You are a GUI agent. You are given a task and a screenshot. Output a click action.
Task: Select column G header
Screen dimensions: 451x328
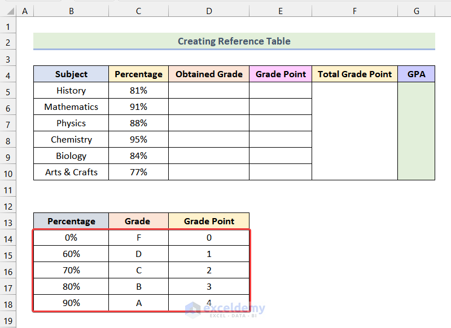(x=416, y=11)
